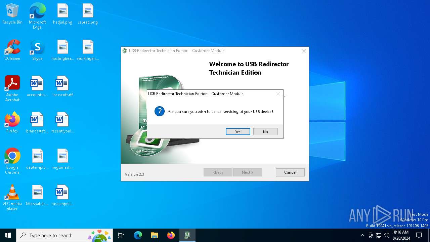Click the taskbar search box
This screenshot has width=430, height=242.
64,235
